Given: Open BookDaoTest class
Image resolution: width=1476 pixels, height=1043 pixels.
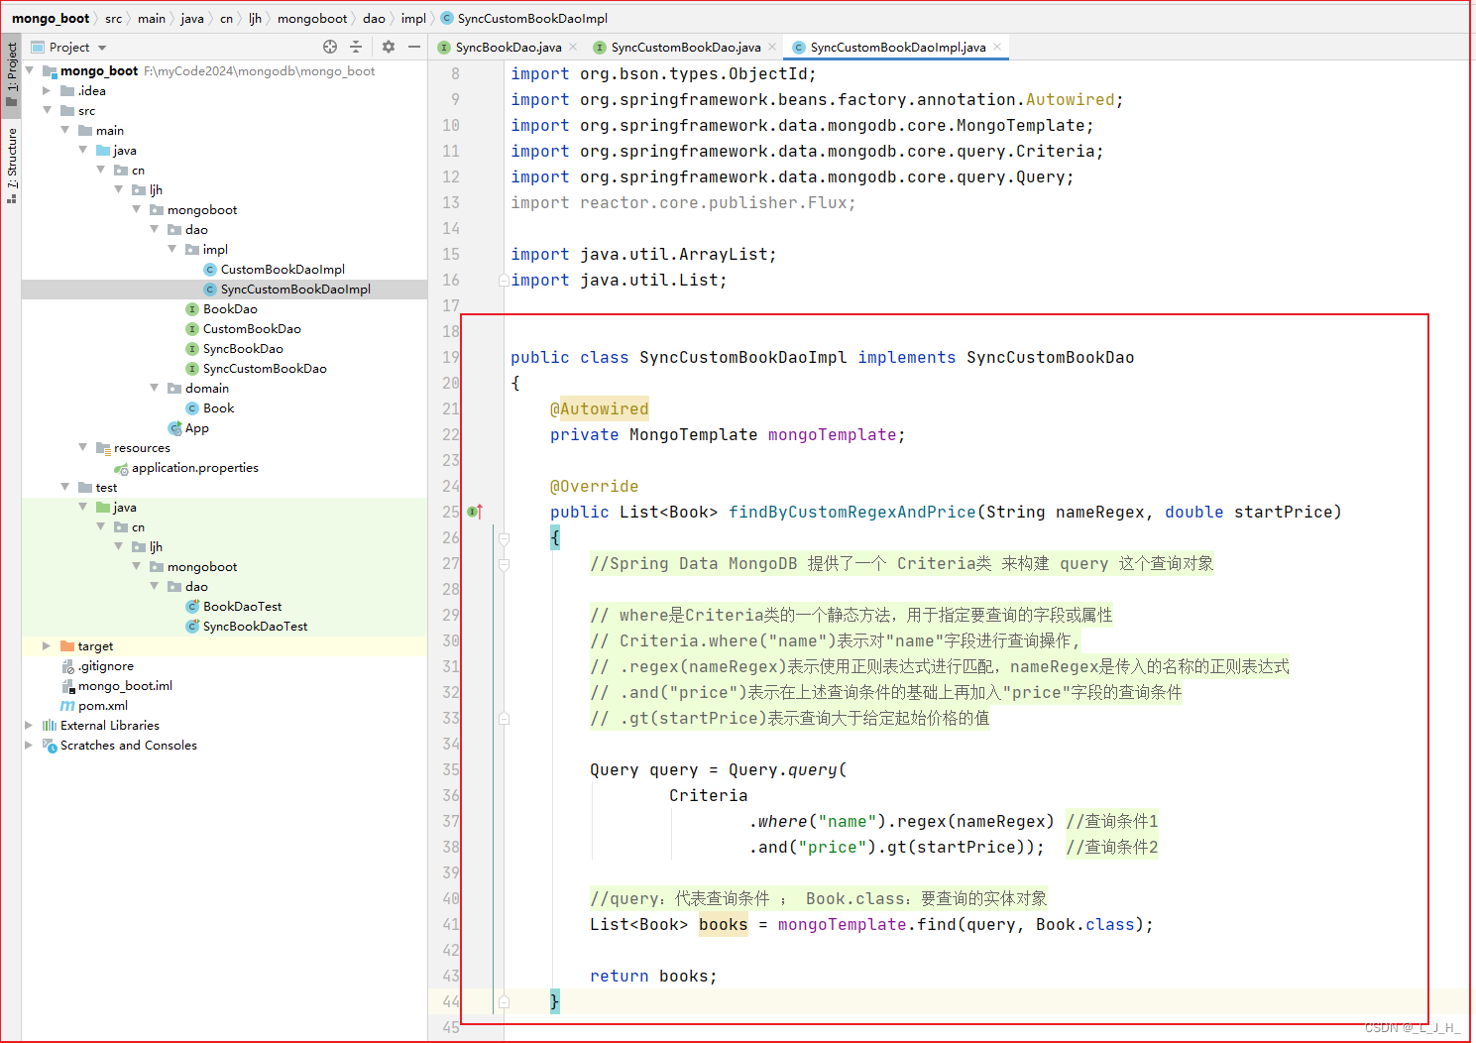Looking at the screenshot, I should (233, 606).
